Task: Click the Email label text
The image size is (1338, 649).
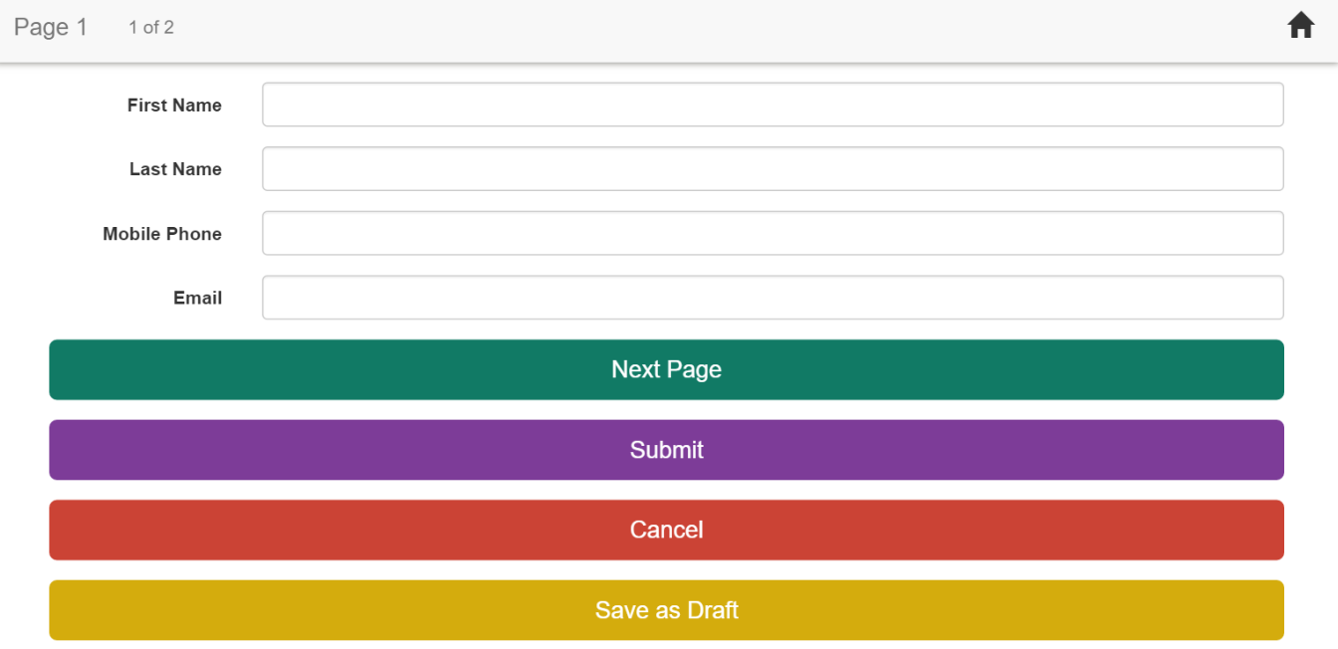Action: point(197,298)
